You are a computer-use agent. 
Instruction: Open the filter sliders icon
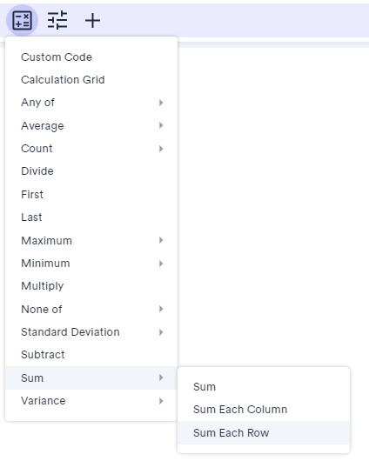[57, 20]
